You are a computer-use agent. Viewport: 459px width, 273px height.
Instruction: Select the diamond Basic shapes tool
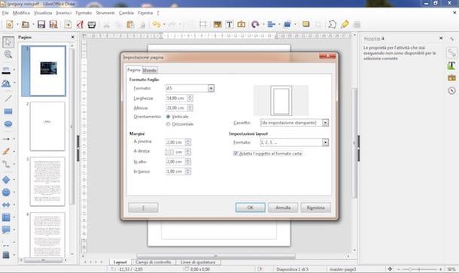click(6, 180)
